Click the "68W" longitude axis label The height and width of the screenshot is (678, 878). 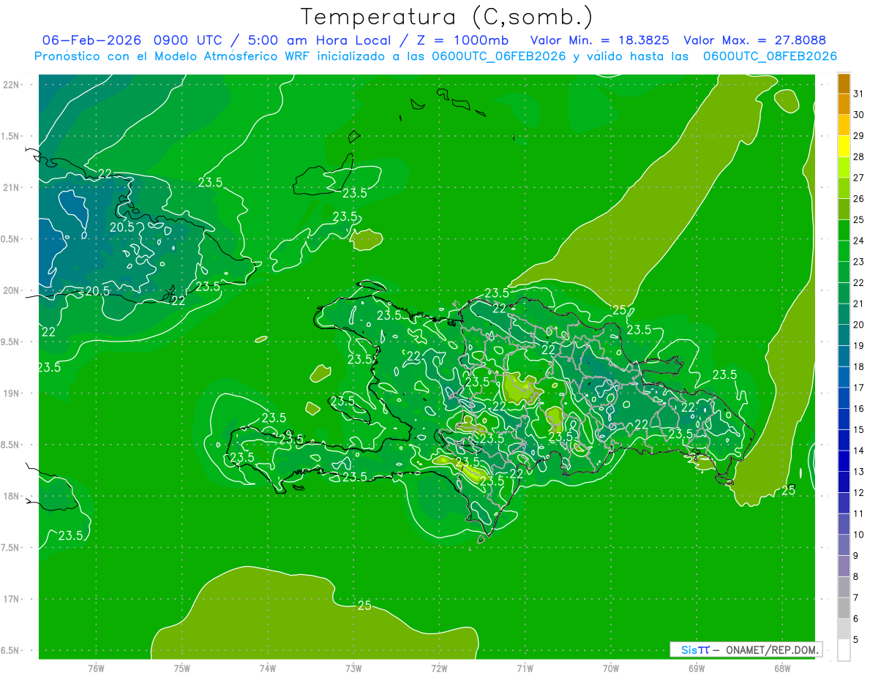(x=782, y=668)
